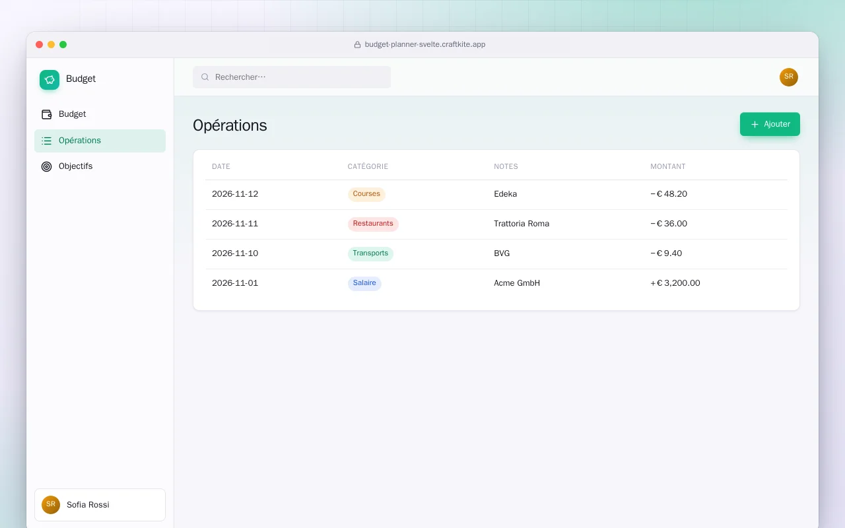Click the Restaurants category badge
Image resolution: width=845 pixels, height=528 pixels.
tap(373, 224)
